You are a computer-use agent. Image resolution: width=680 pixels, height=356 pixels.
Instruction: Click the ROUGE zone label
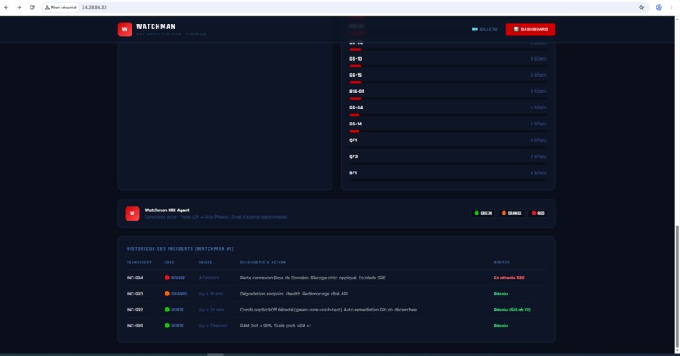tap(178, 278)
